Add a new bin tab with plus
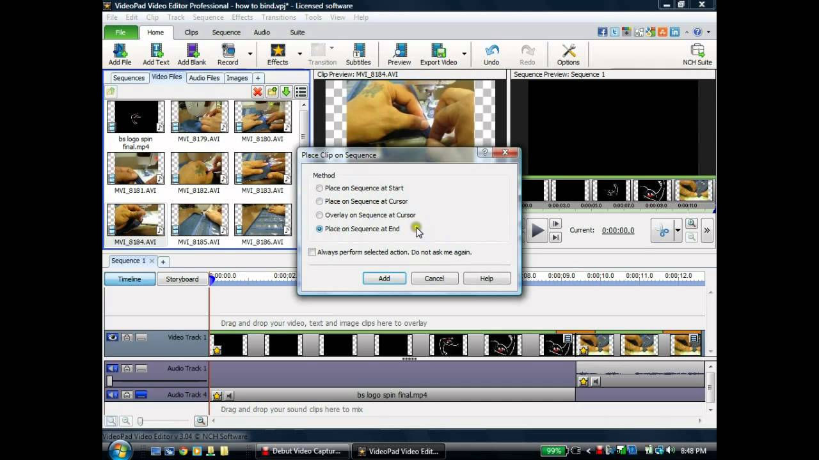The image size is (819, 460). 258,78
